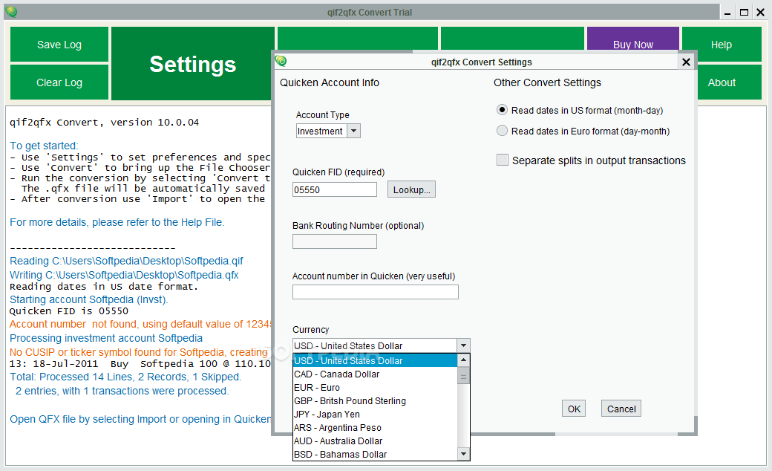This screenshot has height=471, width=772.
Task: Click currency list scroll down arrow
Action: pyautogui.click(x=463, y=454)
